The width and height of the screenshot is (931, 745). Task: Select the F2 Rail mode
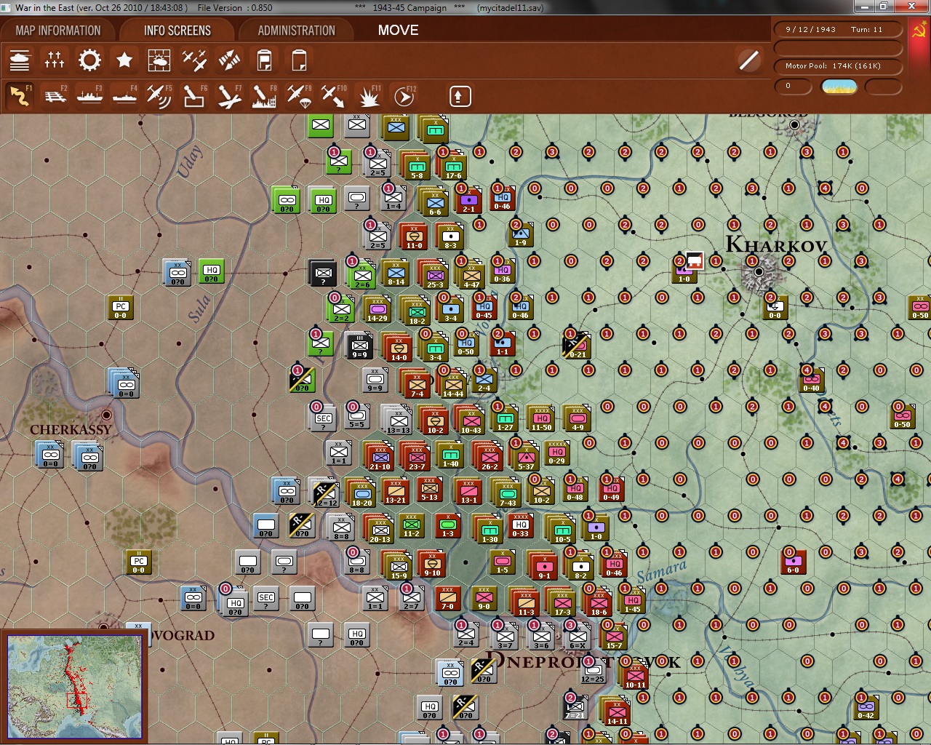[55, 96]
